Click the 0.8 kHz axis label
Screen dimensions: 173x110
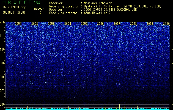pyautogui.click(x=2, y=77)
